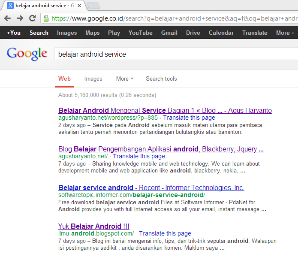Open Search tools options
The width and height of the screenshot is (298, 260).
coord(161,79)
